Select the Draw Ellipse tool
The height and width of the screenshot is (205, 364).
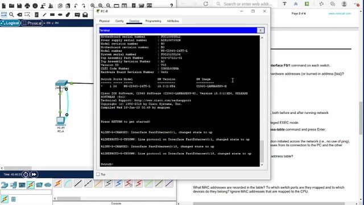coord(60,15)
